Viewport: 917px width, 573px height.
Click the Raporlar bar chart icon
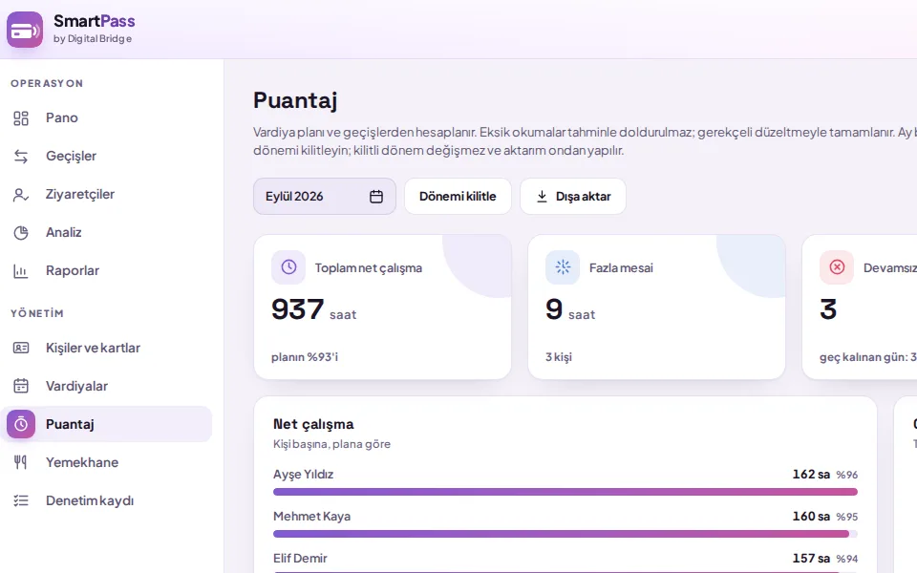click(21, 270)
